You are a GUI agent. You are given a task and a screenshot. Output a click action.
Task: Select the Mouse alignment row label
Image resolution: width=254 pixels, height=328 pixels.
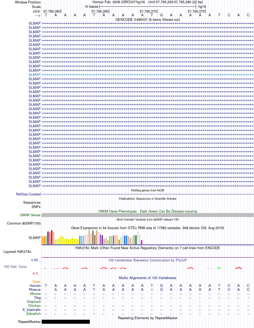(35, 294)
